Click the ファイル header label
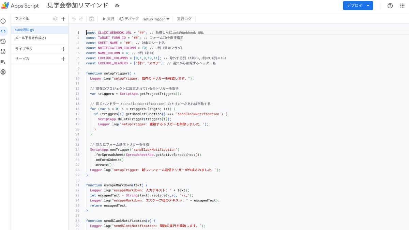The width and height of the screenshot is (409, 230). (x=22, y=19)
